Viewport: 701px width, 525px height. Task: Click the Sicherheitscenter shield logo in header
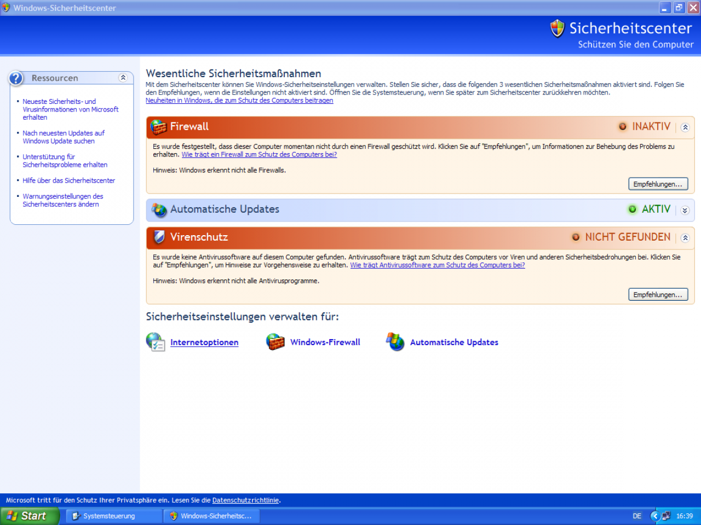tap(557, 28)
